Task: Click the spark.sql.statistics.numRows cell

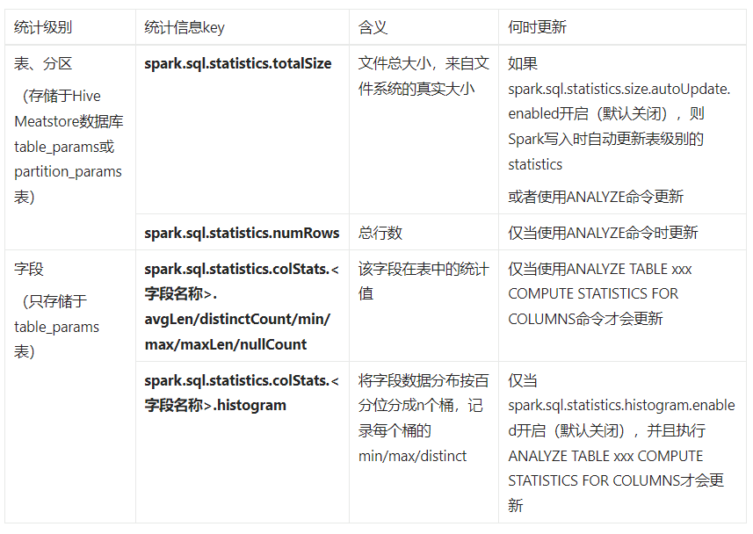Action: [242, 233]
